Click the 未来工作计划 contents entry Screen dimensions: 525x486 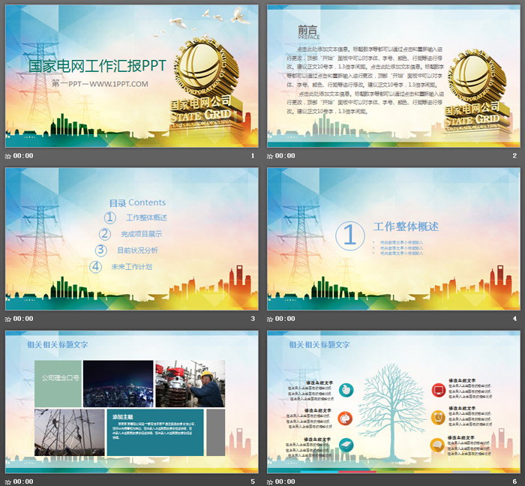point(132,266)
